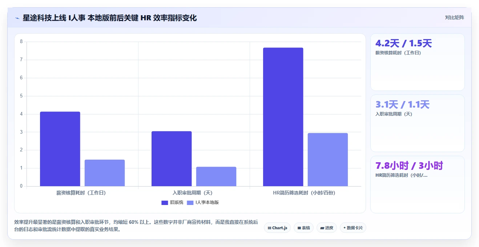
Task: Open the 3.1天 / 1.1天 data card
Action: [417, 123]
